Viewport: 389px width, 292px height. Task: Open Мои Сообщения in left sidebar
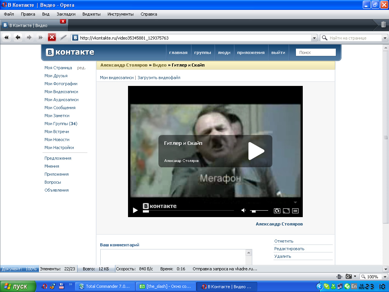tap(60, 108)
